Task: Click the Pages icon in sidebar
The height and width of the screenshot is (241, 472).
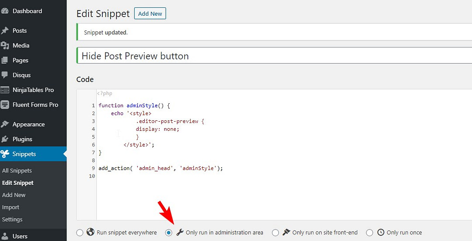Action: [5, 60]
